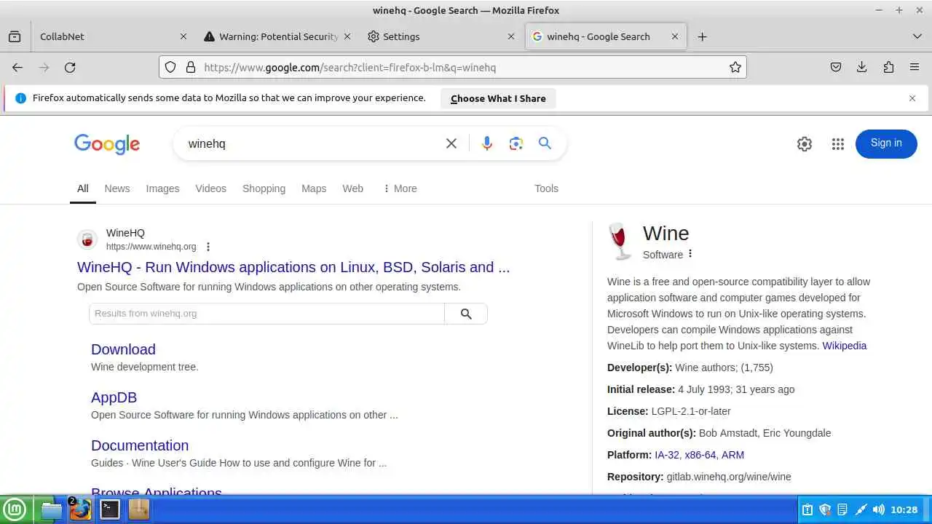This screenshot has width=932, height=524.
Task: Open WineHQ main result title link
Action: pyautogui.click(x=293, y=267)
